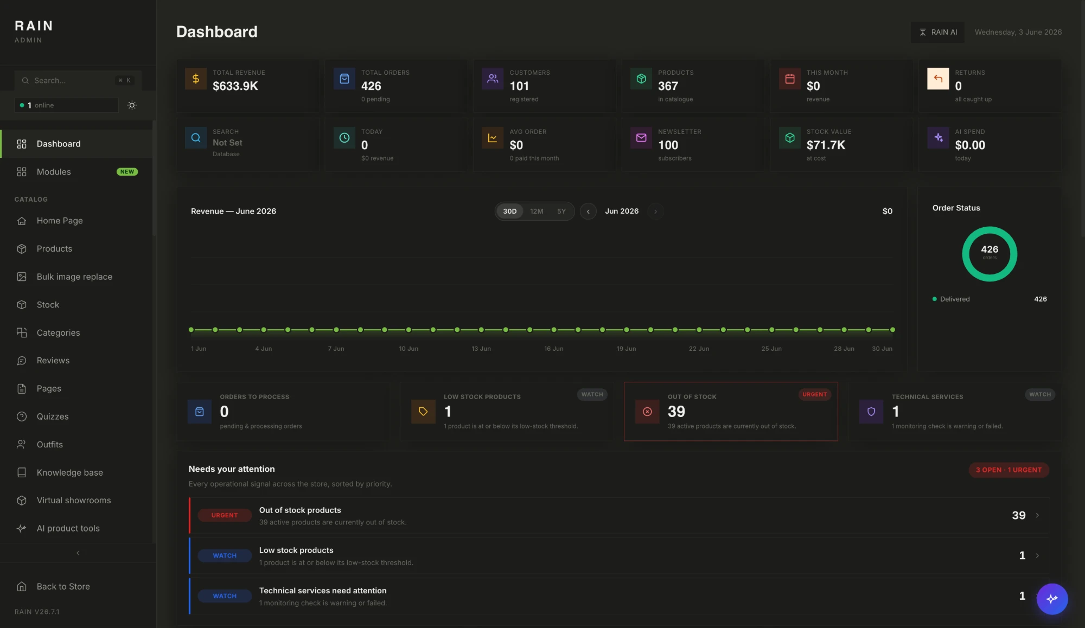Click the Newsletter envelope icon
This screenshot has width=1085, height=628.
click(641, 138)
